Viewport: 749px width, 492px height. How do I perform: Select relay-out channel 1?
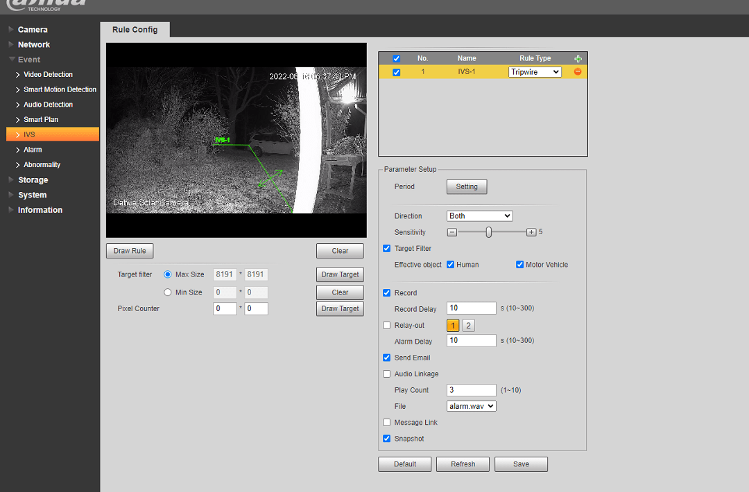click(453, 326)
